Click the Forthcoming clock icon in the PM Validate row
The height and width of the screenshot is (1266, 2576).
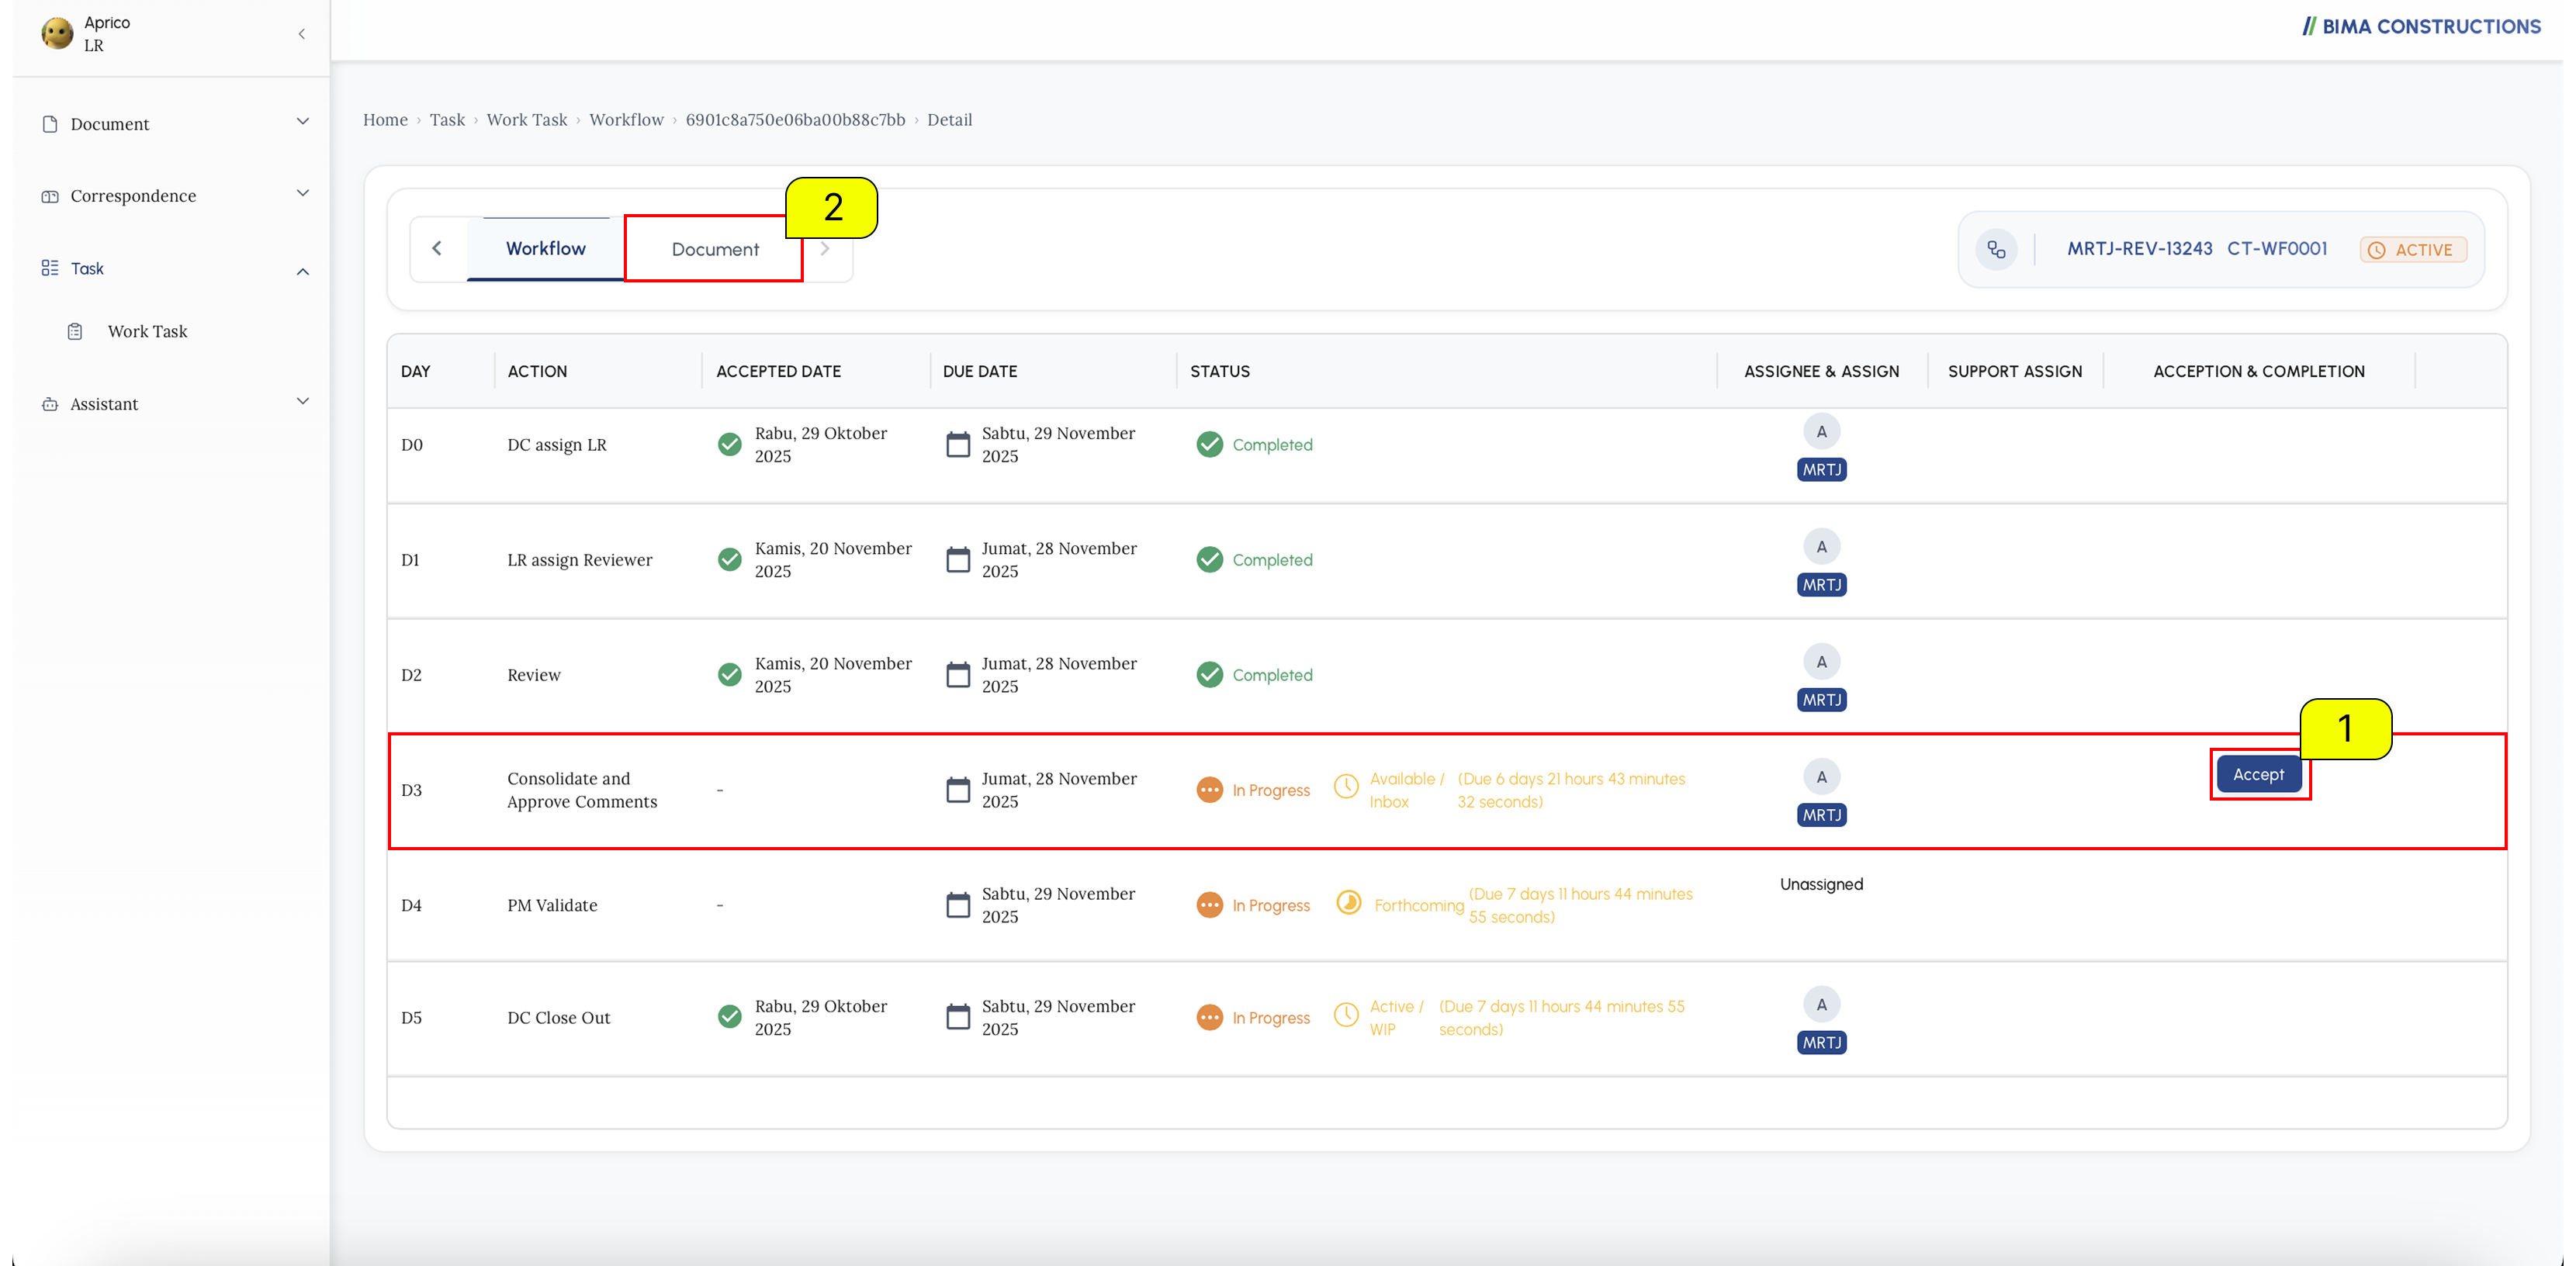(1348, 902)
